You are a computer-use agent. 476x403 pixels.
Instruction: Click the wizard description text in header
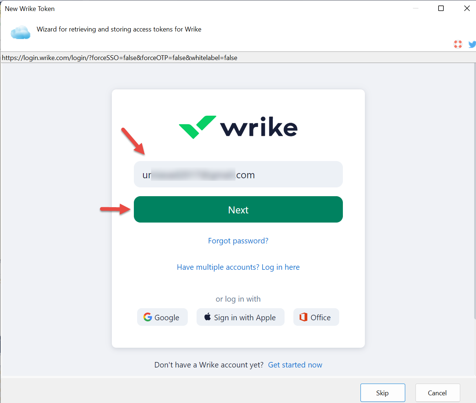(119, 29)
